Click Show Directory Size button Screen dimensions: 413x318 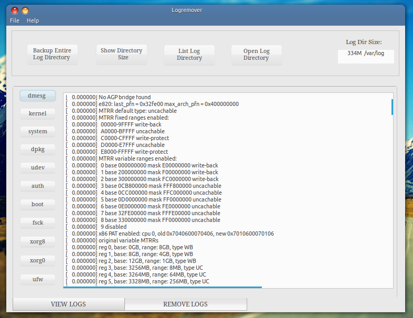[x=121, y=54]
